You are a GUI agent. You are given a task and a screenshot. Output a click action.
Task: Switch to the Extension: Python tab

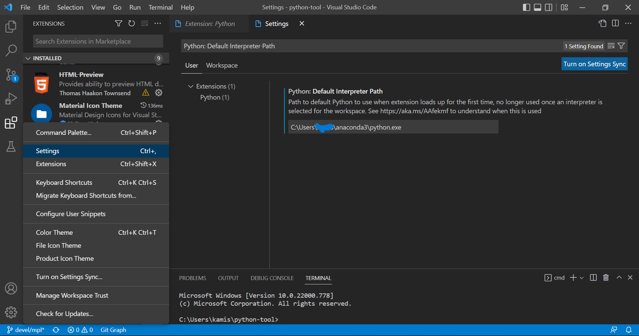209,23
